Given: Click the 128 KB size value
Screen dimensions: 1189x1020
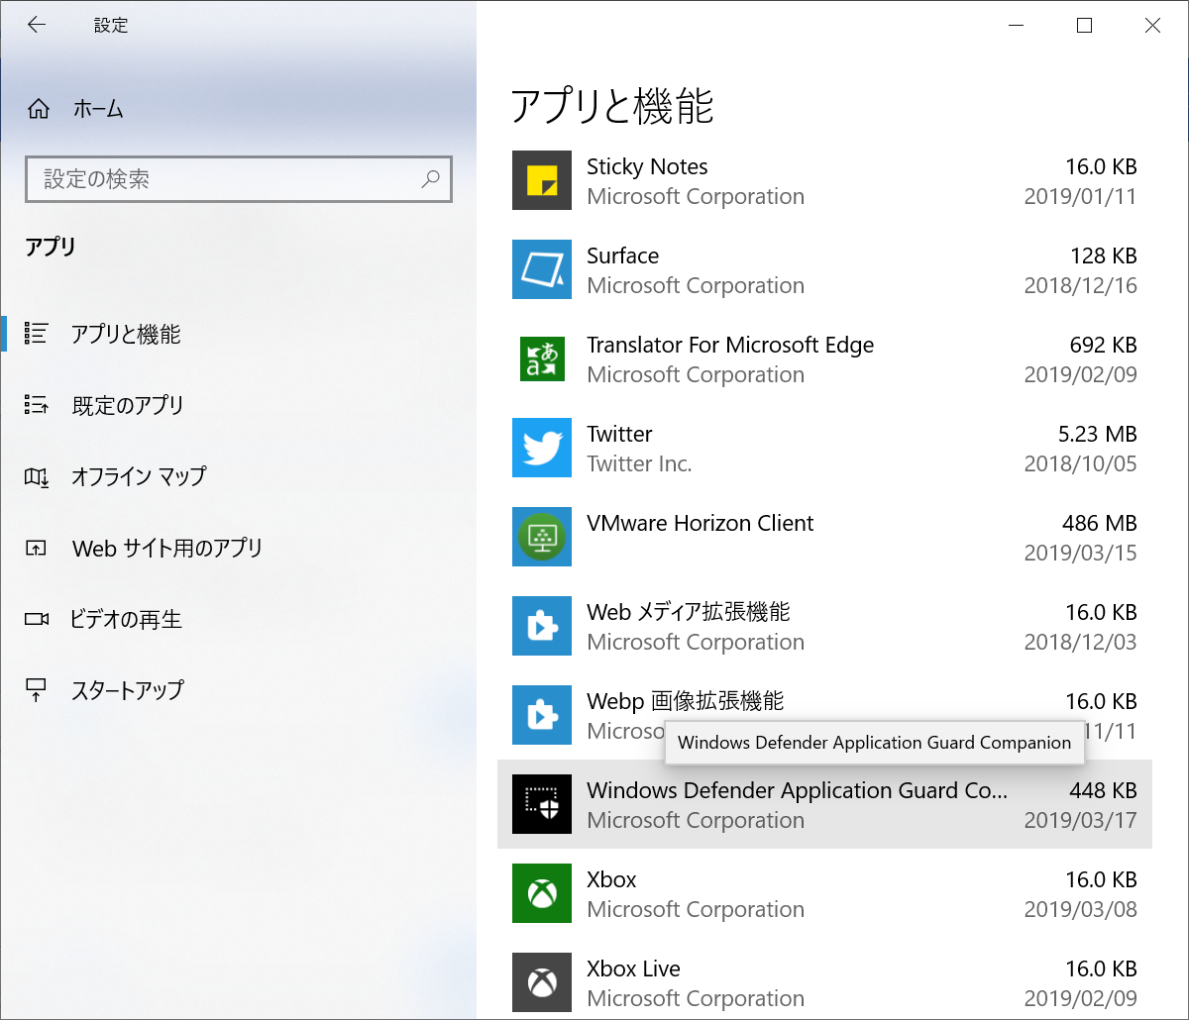Looking at the screenshot, I should (1104, 255).
